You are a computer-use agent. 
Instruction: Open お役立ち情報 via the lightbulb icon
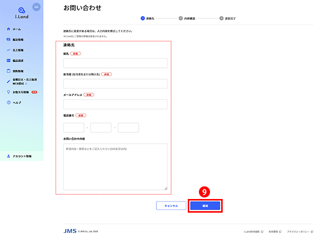pyautogui.click(x=9, y=92)
